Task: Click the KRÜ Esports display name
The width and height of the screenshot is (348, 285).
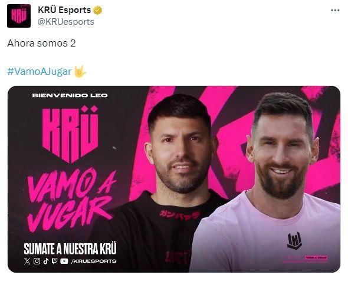Action: tap(64, 10)
